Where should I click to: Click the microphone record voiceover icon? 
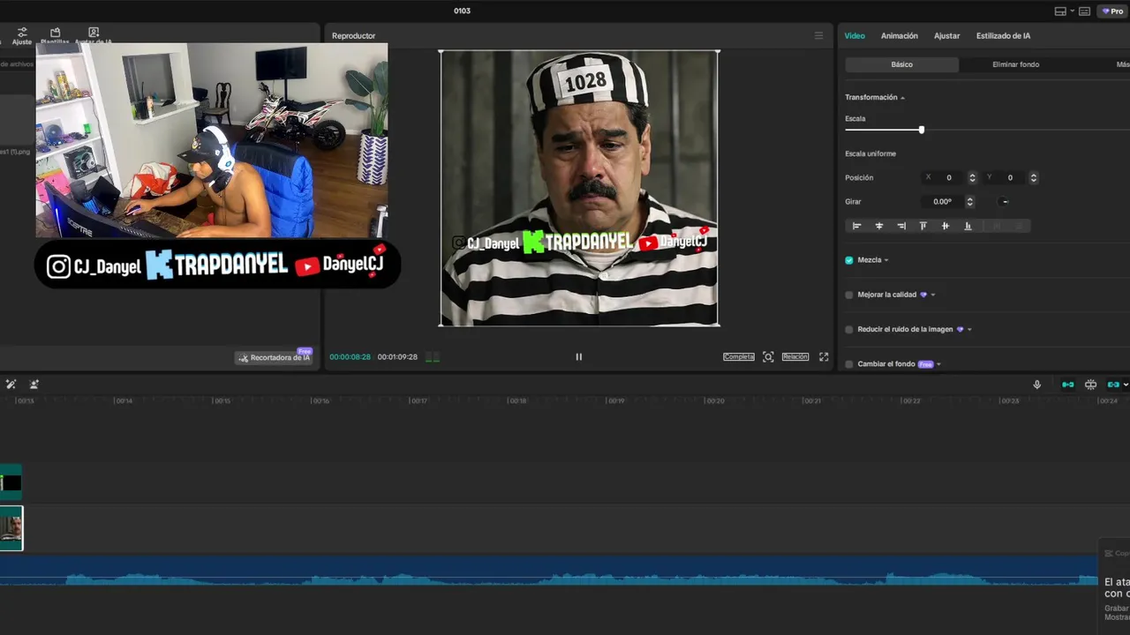tap(1037, 385)
